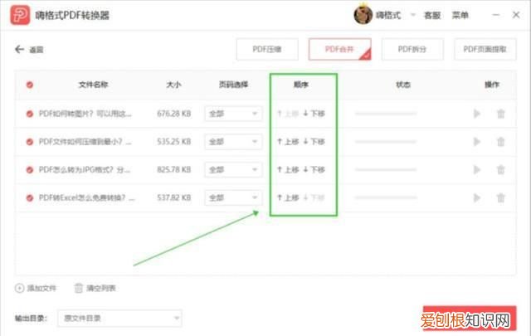Open the 全部 page dropdown for 825.78 KB file
Viewport: 531px width, 336px height.
click(x=233, y=169)
